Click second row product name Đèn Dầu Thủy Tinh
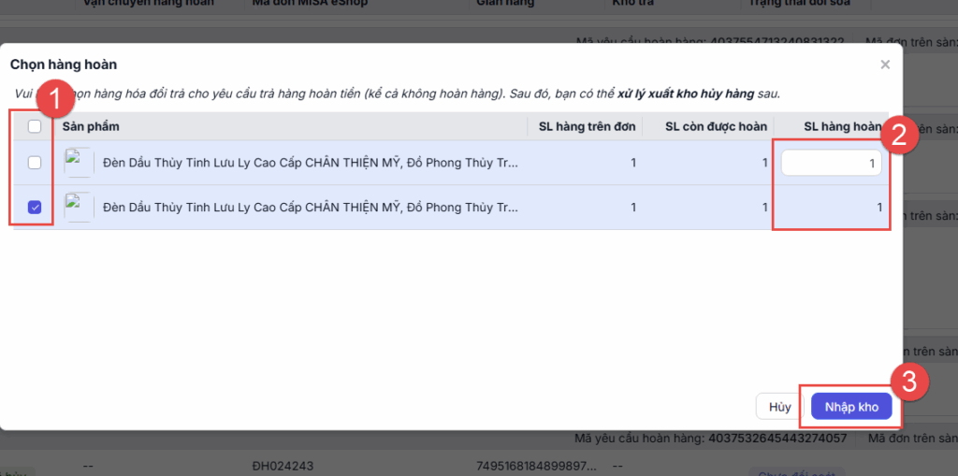The image size is (958, 476). pos(311,208)
